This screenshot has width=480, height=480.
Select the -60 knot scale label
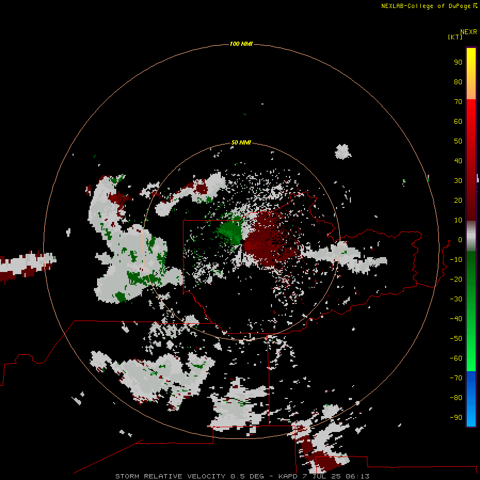coord(456,358)
